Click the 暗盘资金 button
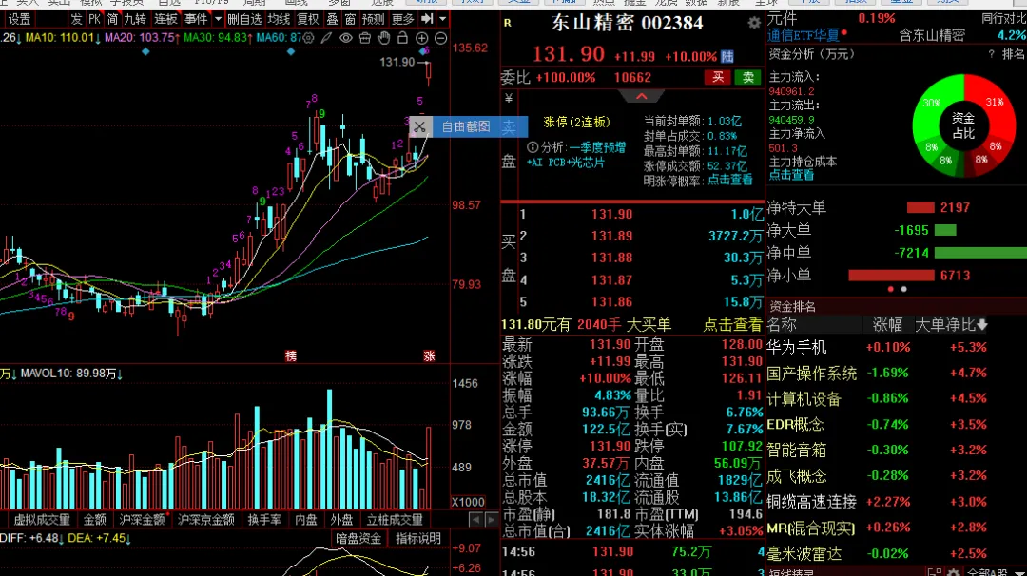 tap(358, 539)
